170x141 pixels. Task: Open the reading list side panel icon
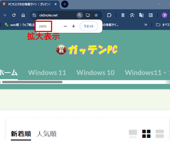151,15
